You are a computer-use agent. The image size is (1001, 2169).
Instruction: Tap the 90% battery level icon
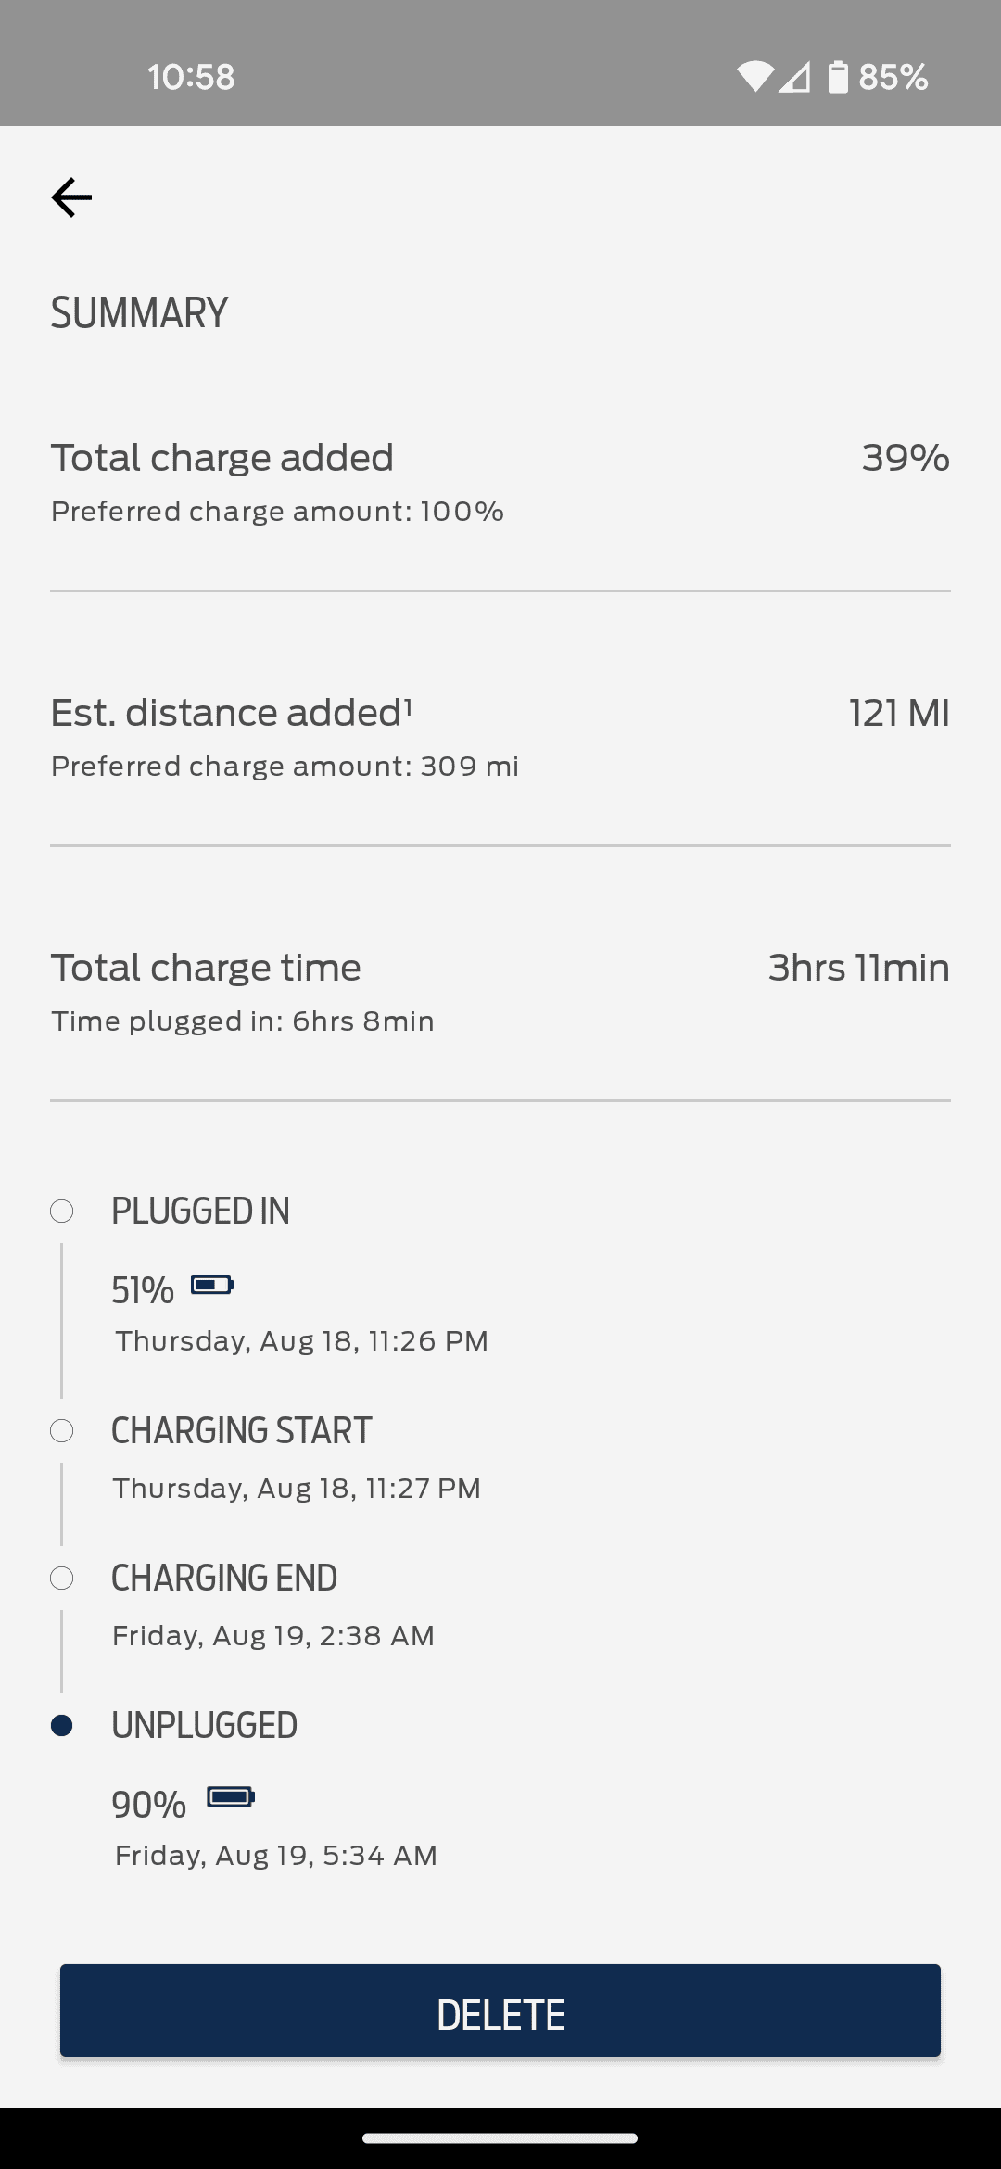tap(231, 1797)
